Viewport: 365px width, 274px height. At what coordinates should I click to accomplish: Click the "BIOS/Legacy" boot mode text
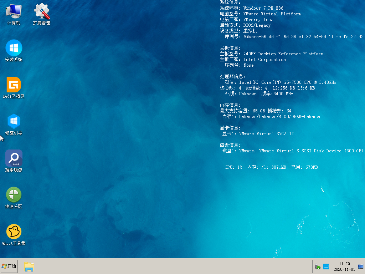click(x=257, y=25)
